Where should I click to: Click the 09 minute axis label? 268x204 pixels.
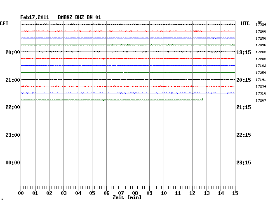(149, 193)
